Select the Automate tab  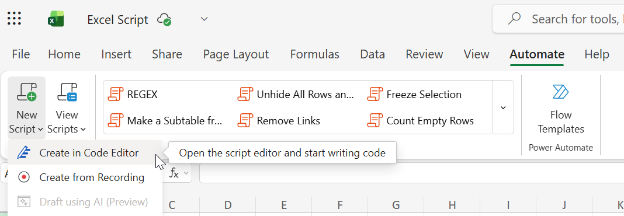[x=537, y=54]
